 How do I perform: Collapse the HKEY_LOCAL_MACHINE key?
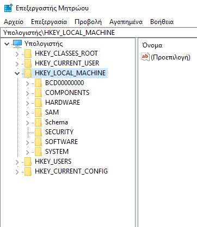[17, 74]
